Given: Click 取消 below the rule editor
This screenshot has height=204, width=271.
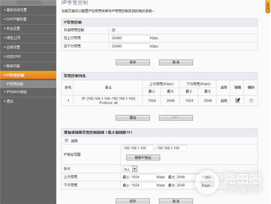Looking at the screenshot, I should (x=176, y=201).
